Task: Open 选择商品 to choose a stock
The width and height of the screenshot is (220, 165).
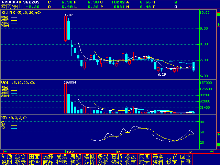Action: pos(48,159)
